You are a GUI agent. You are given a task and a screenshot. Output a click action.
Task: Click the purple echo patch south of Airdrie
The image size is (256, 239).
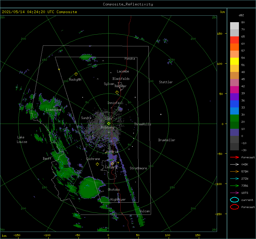click(112, 157)
